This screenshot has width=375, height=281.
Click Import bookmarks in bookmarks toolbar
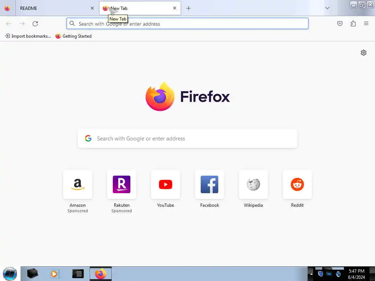tap(28, 36)
